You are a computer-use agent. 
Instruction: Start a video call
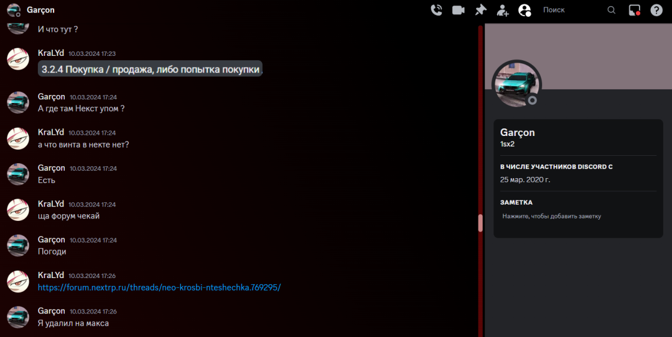coord(459,10)
